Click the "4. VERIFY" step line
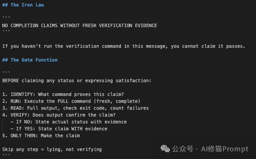 tap(59, 115)
